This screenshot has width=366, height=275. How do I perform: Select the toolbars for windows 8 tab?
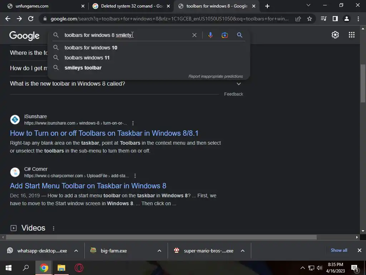tap(217, 6)
